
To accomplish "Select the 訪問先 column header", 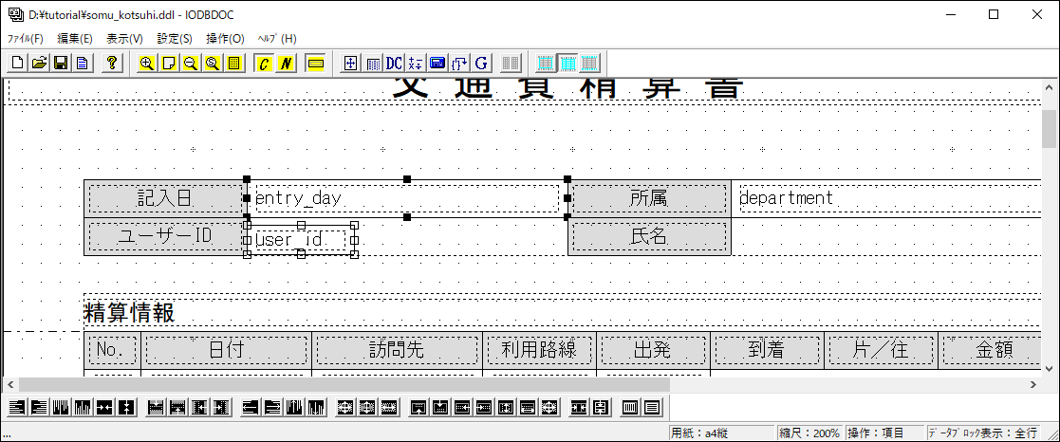I will click(x=397, y=349).
